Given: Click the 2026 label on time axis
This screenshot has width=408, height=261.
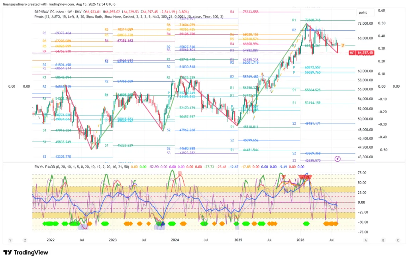Looking at the screenshot, I should coord(300,240).
